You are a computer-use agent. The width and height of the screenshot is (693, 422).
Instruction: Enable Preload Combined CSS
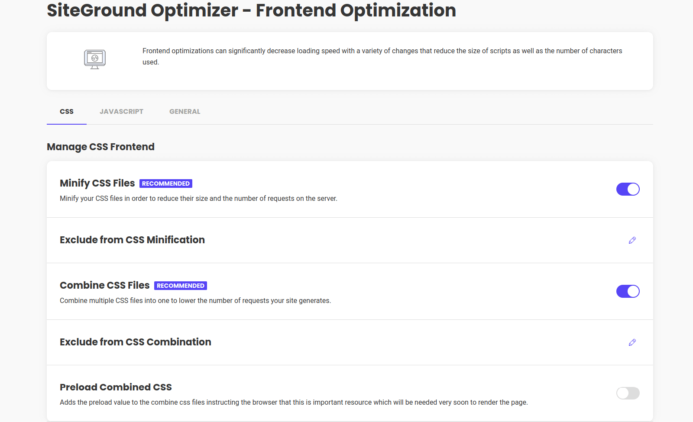click(628, 393)
